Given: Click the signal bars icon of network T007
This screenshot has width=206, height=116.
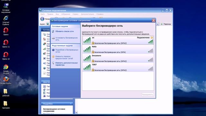Looking at the screenshot, I should (x=87, y=67).
